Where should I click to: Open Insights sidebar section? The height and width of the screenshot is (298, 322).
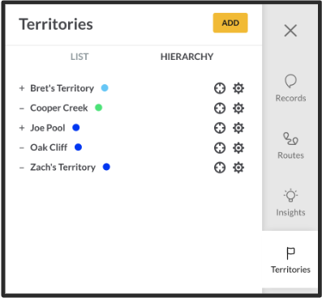pyautogui.click(x=290, y=202)
